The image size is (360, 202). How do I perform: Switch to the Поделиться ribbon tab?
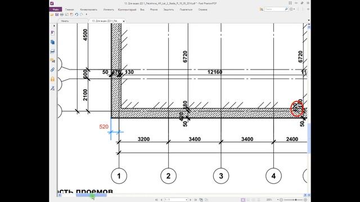click(x=186, y=10)
